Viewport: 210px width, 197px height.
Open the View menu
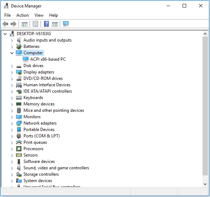(x=39, y=15)
